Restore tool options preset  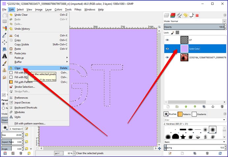coord(13,153)
